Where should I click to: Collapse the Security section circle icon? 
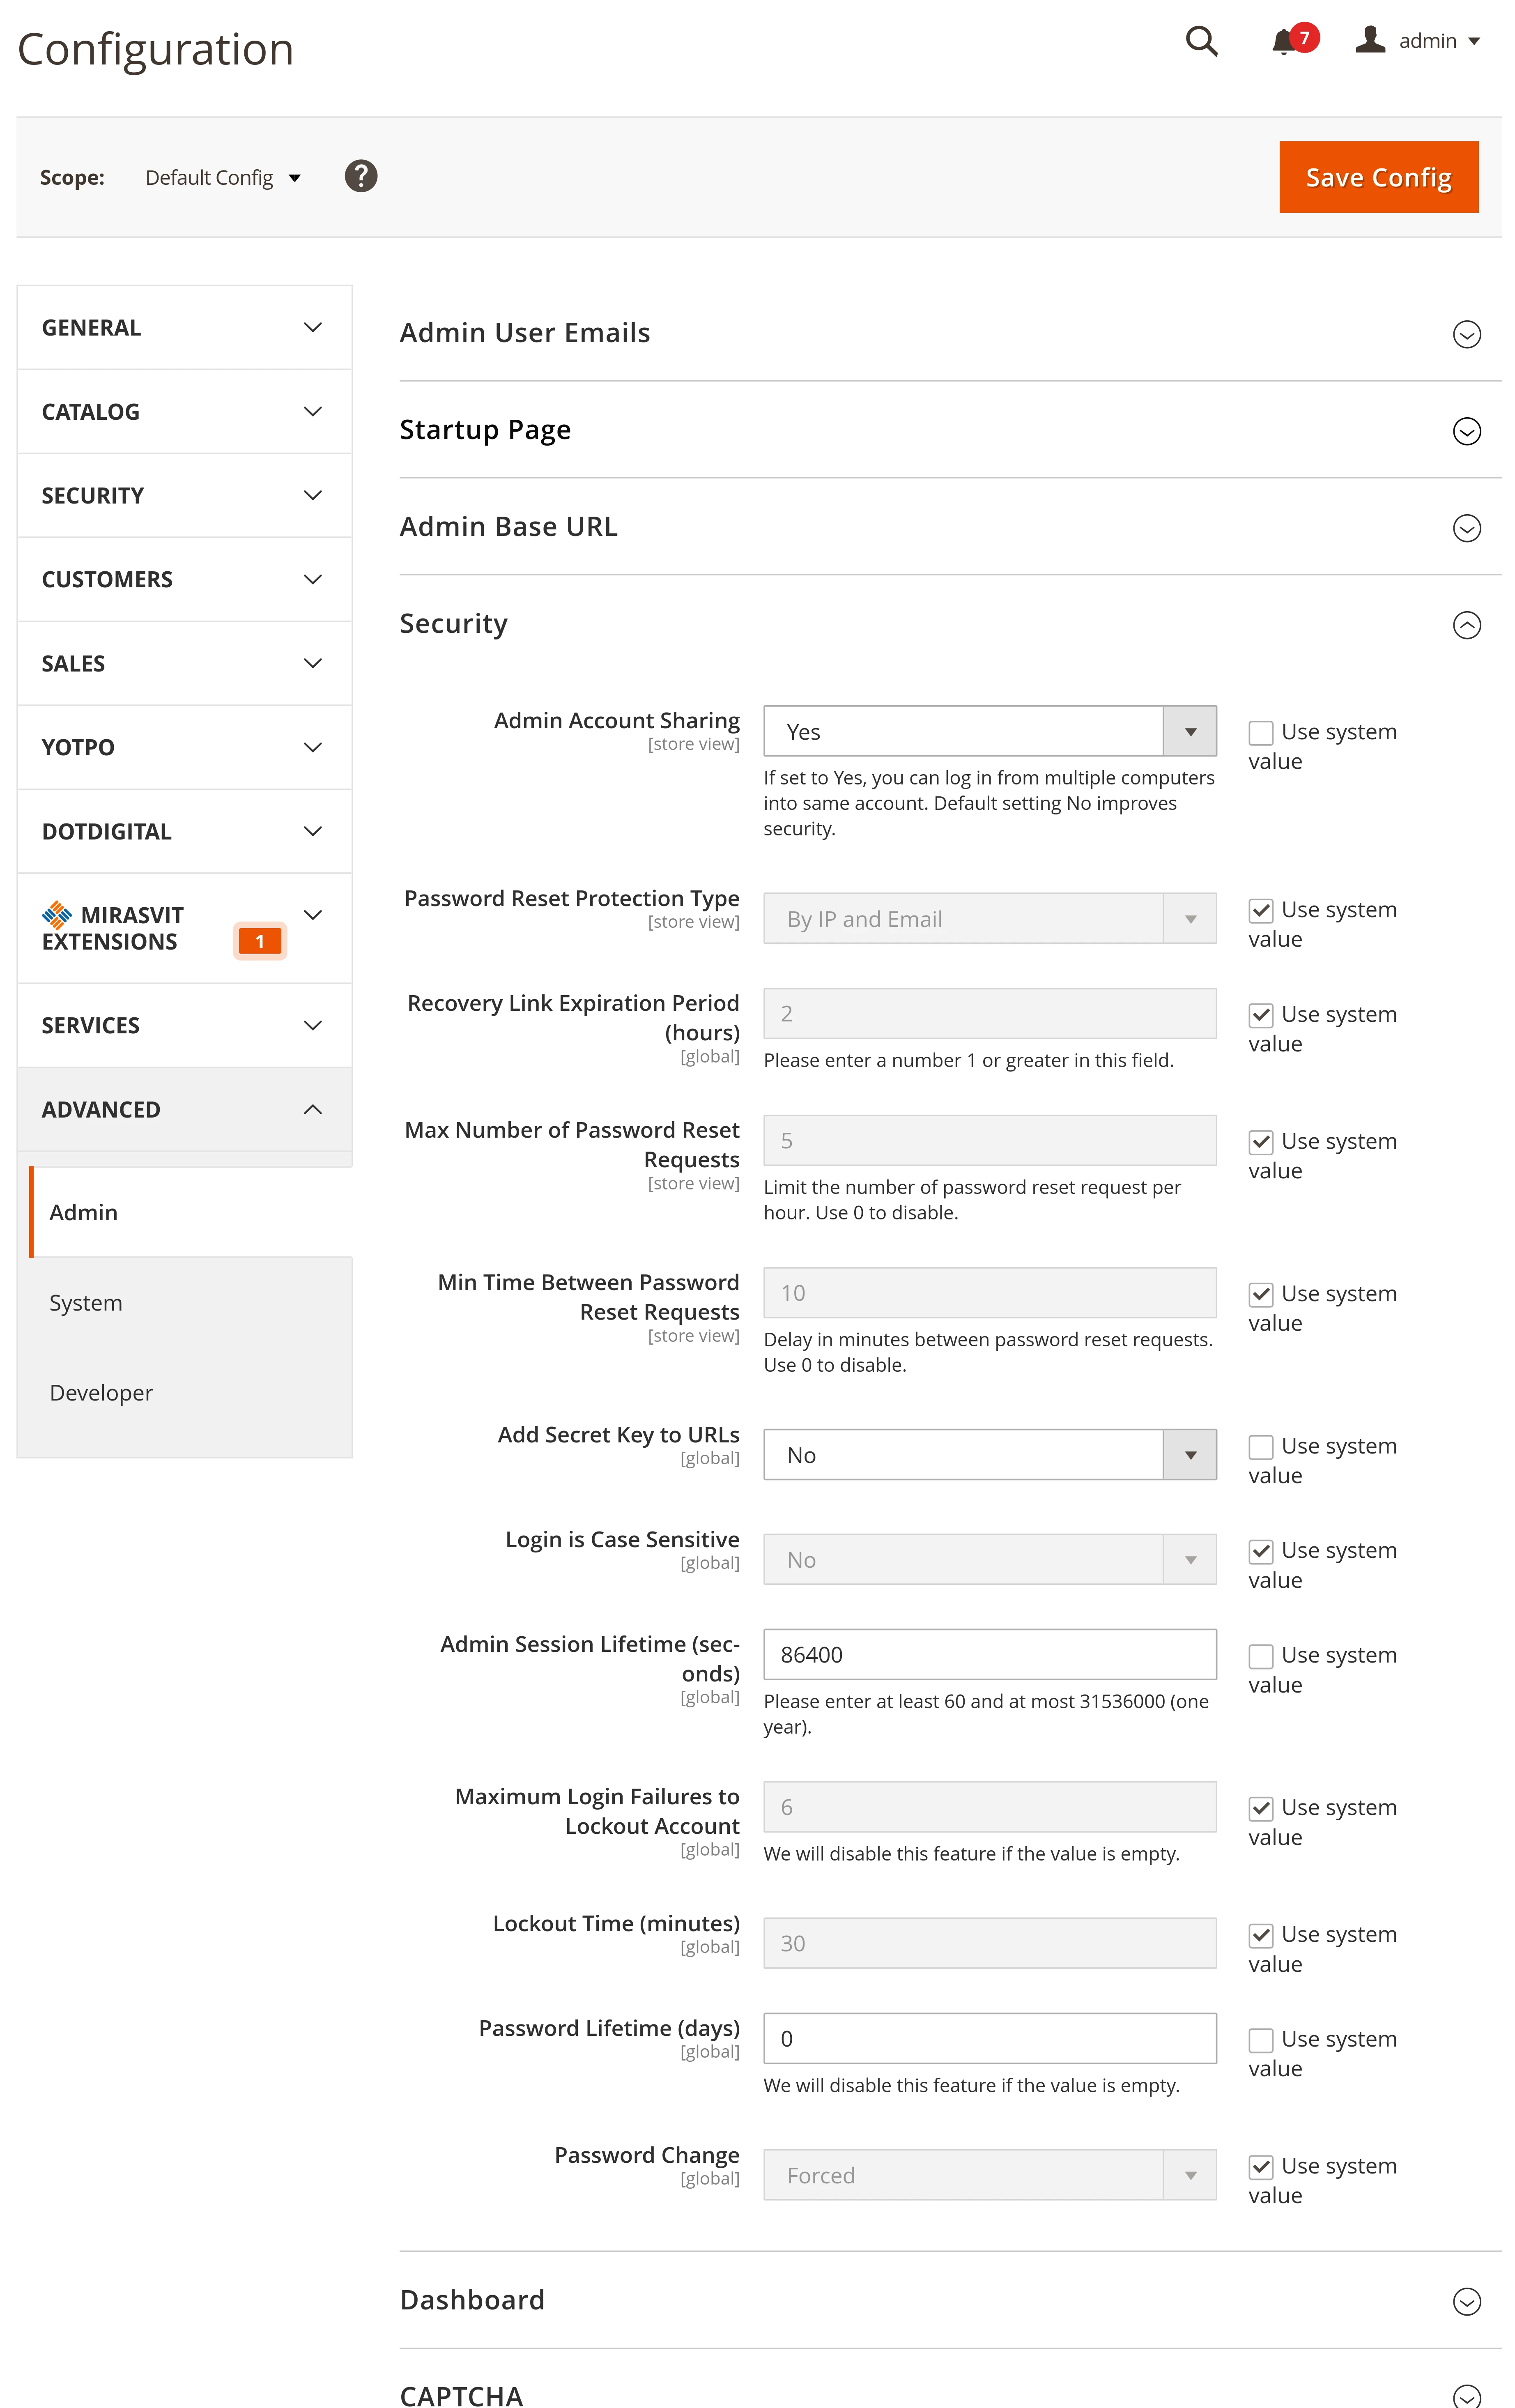(1466, 625)
